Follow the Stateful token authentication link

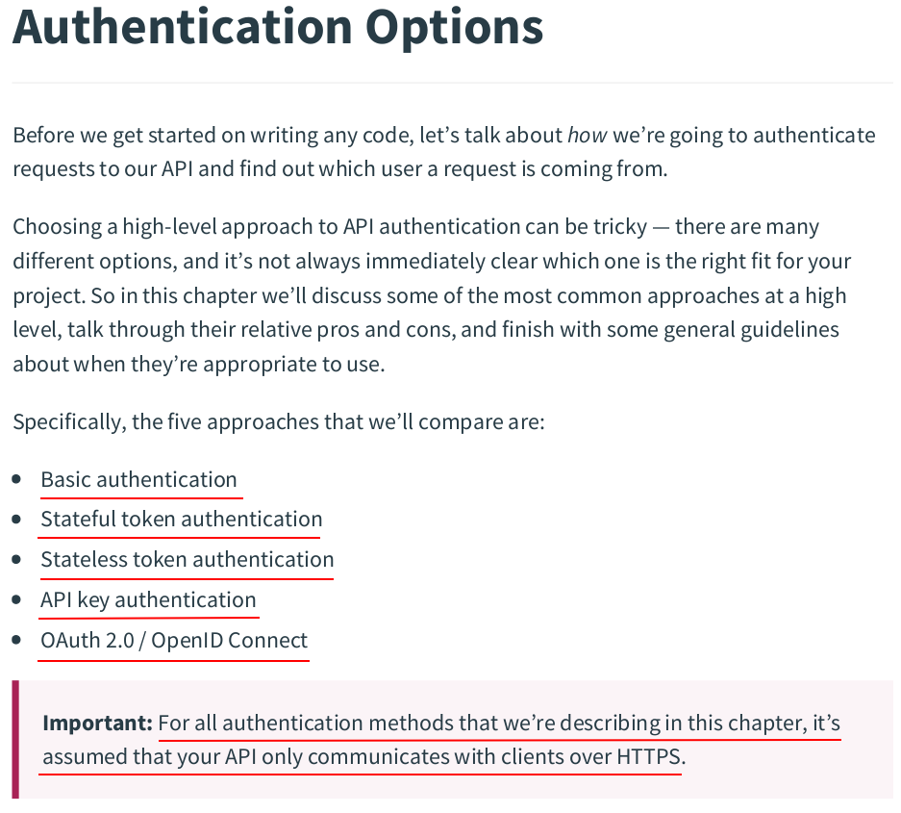(181, 520)
